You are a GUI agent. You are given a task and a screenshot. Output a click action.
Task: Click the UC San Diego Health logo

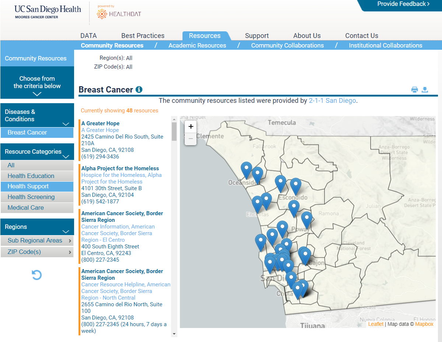[48, 11]
